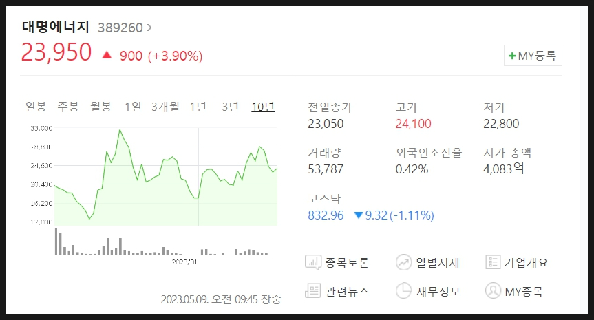Expand stock code 389260 chevron

click(149, 28)
